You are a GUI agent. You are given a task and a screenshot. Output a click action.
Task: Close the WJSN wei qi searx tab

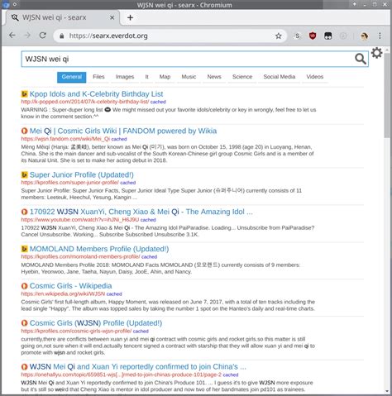pos(112,17)
